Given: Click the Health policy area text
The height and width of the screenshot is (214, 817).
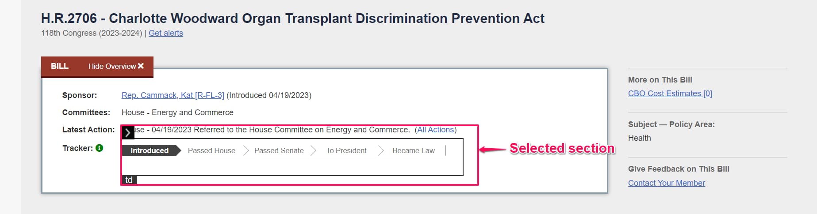Looking at the screenshot, I should click(x=639, y=138).
